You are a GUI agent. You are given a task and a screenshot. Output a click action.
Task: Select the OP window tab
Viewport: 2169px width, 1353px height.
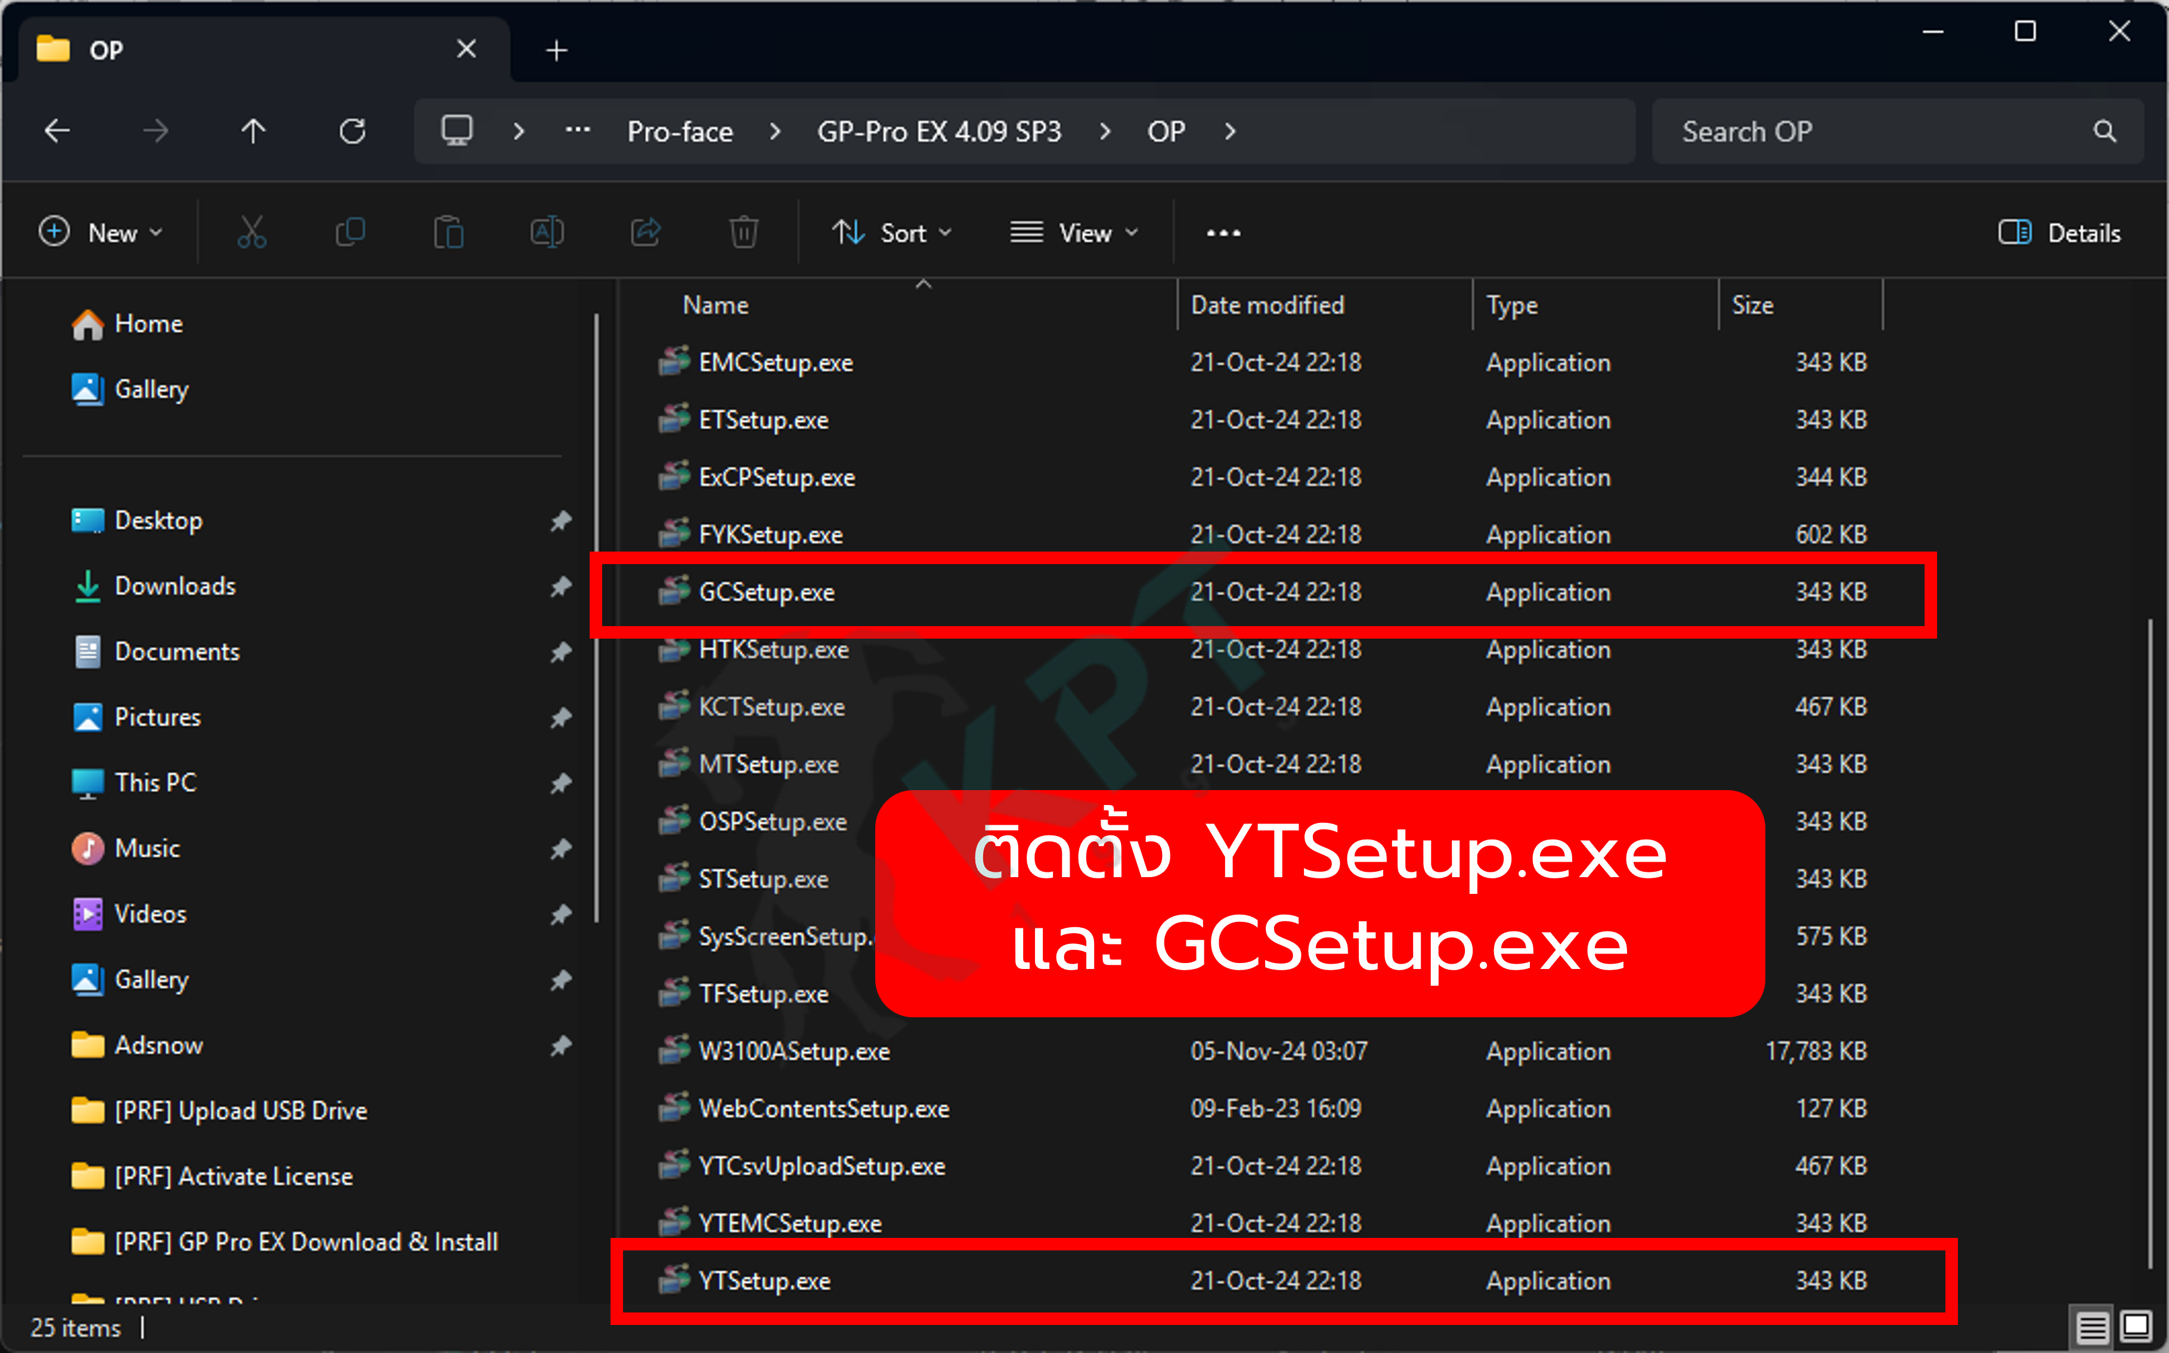coord(264,49)
